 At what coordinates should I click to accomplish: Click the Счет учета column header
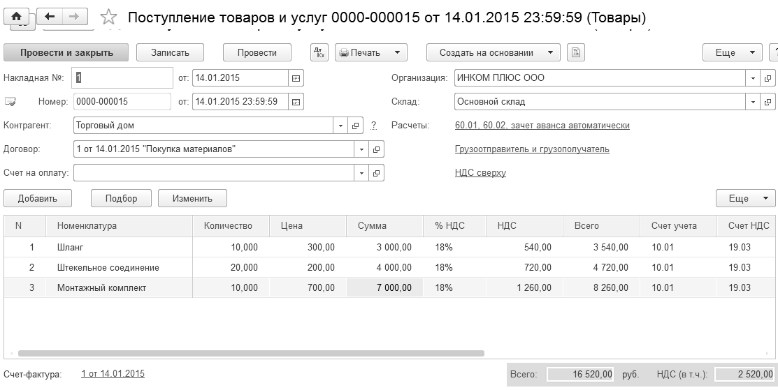click(x=678, y=225)
